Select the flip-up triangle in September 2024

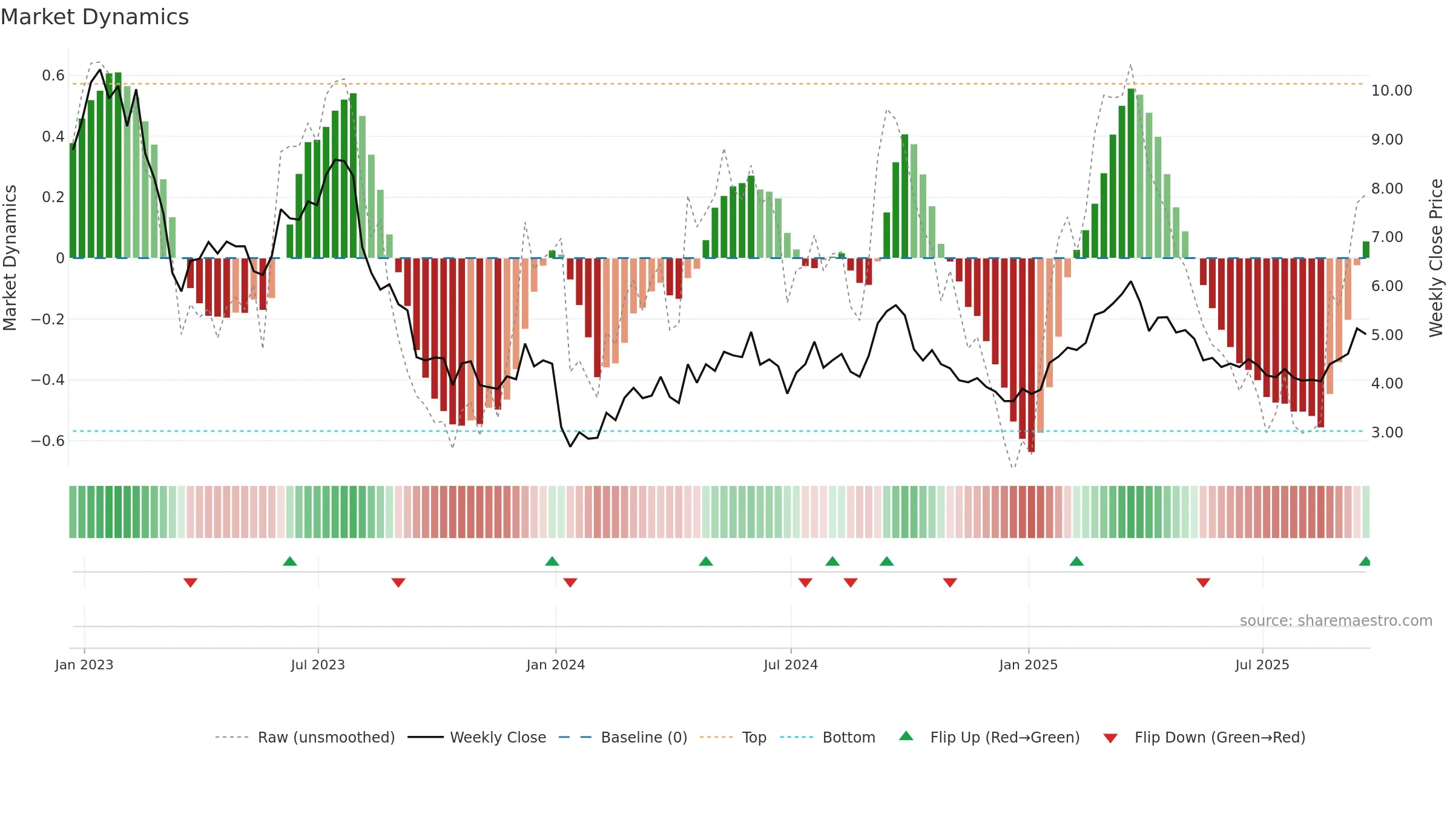tap(887, 561)
